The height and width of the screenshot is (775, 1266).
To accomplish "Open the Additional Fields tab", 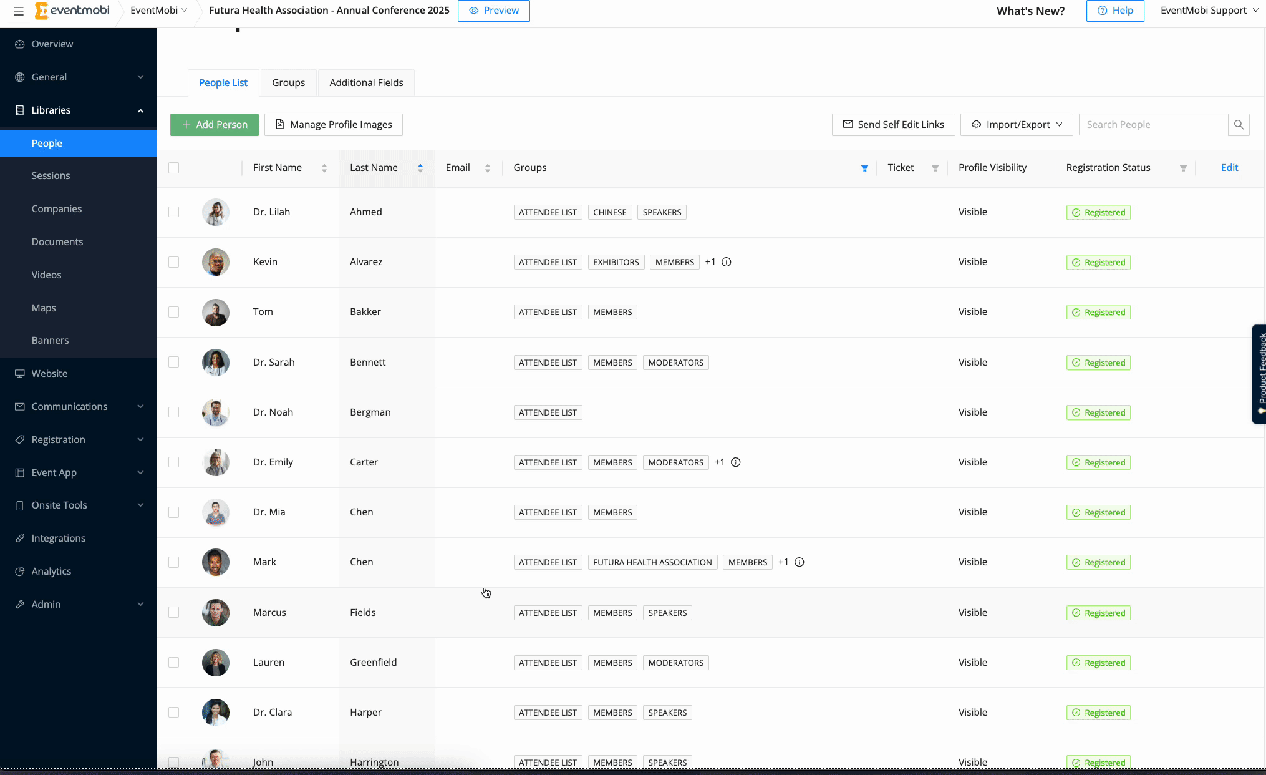I will pyautogui.click(x=366, y=83).
